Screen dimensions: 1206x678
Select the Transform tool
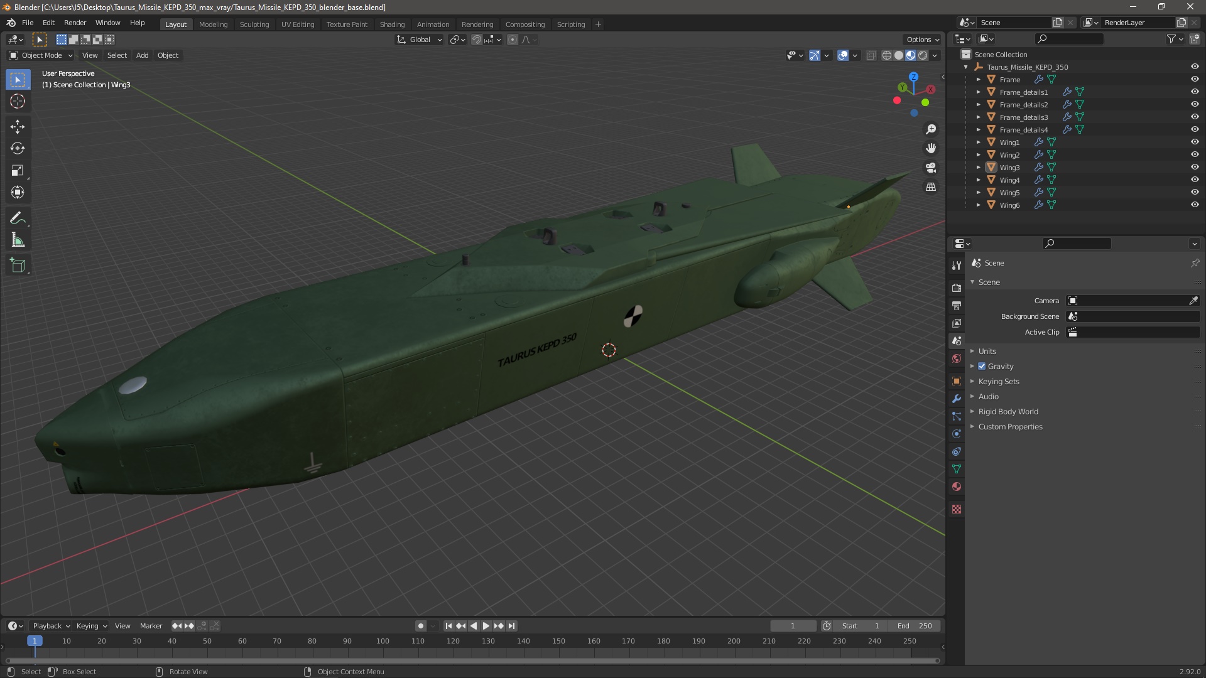coord(18,192)
